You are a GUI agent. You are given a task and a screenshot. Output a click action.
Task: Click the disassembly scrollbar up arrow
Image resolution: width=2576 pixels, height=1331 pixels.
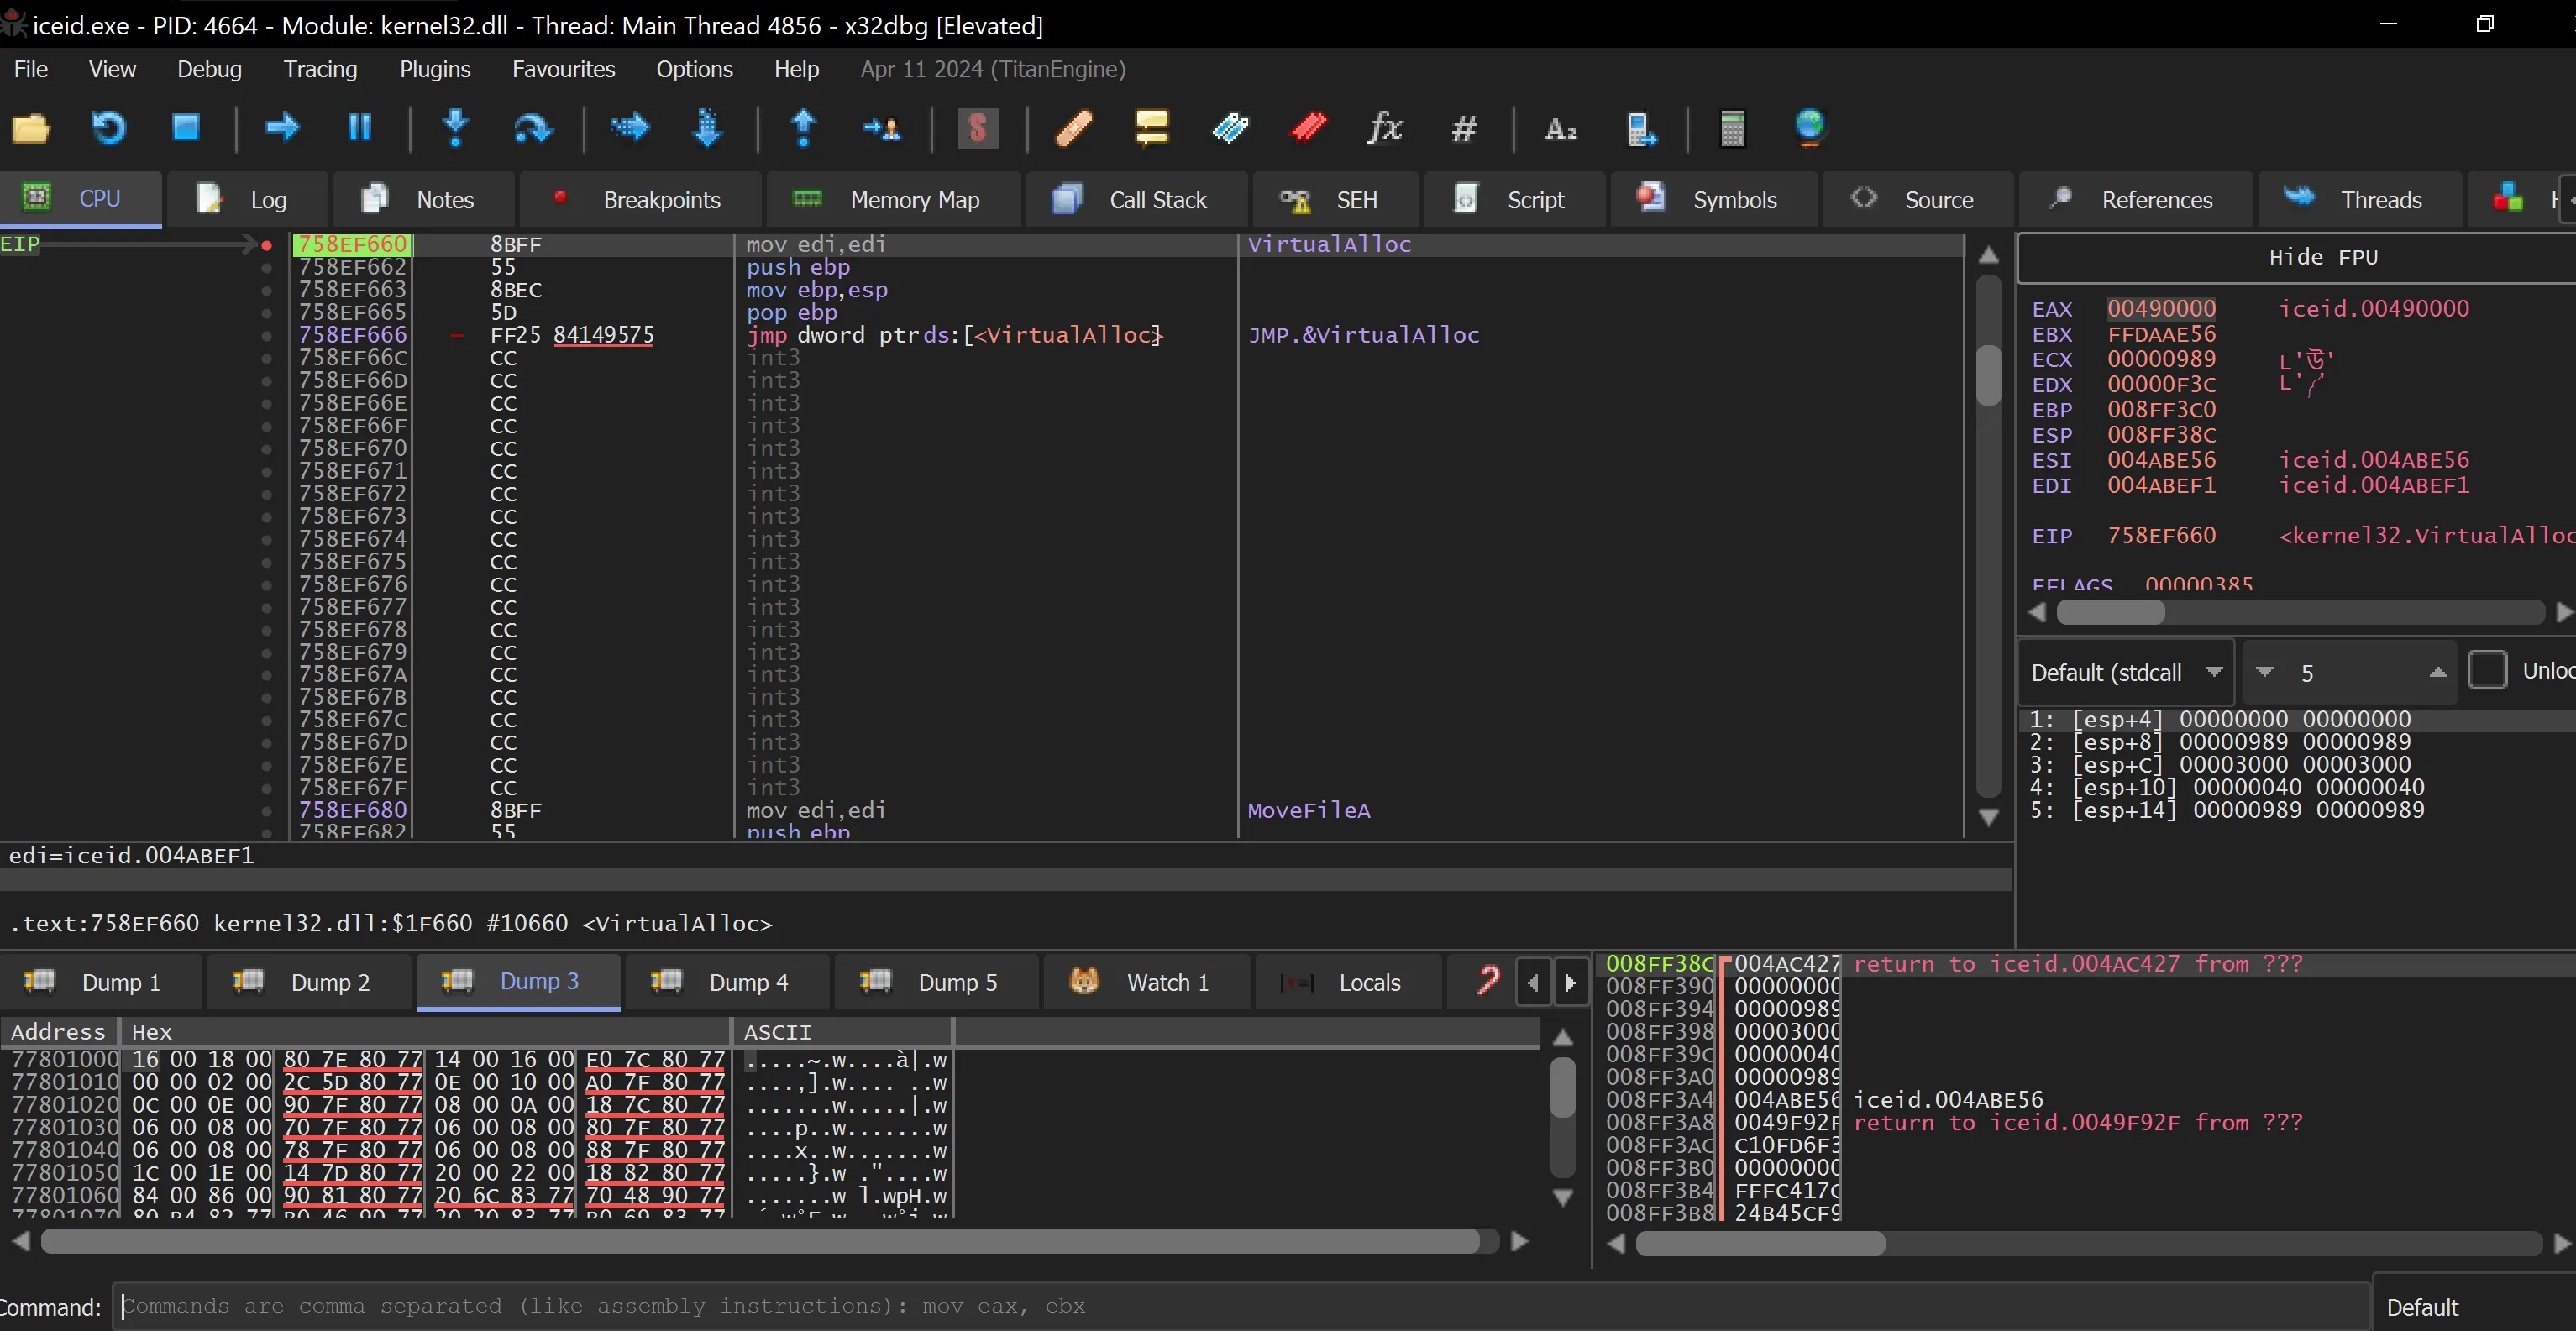point(1989,255)
